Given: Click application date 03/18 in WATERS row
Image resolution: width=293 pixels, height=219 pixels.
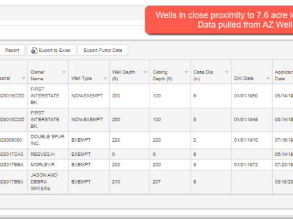Looking at the screenshot, I should 284,182.
